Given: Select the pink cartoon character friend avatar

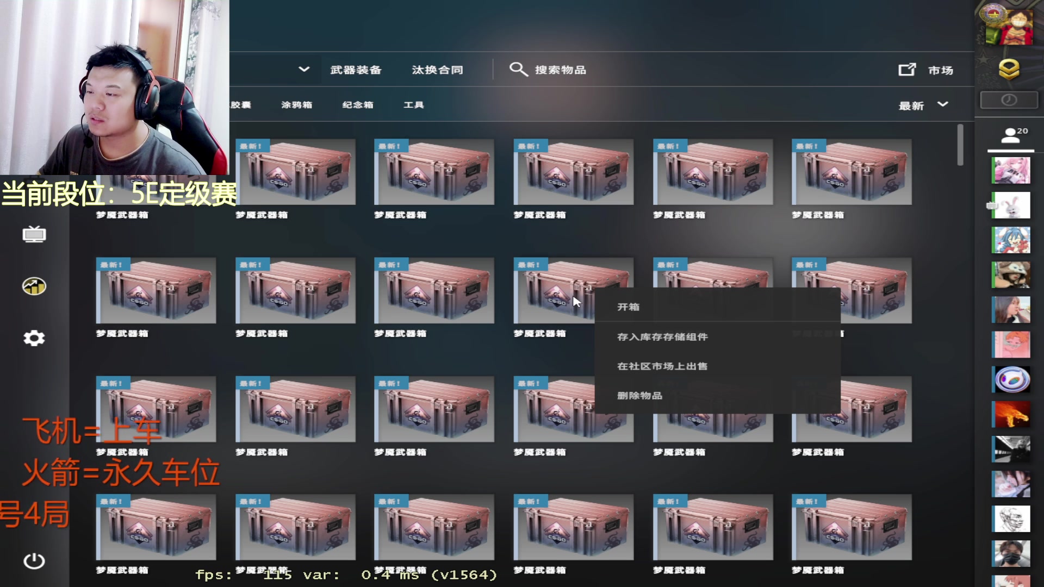Looking at the screenshot, I should (x=1011, y=345).
